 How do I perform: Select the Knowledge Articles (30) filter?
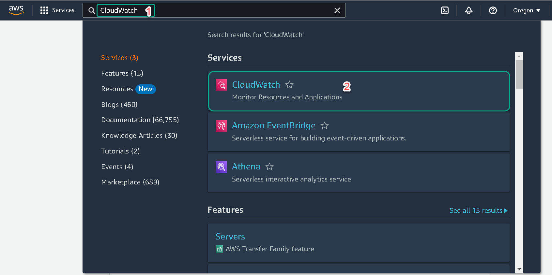click(139, 136)
